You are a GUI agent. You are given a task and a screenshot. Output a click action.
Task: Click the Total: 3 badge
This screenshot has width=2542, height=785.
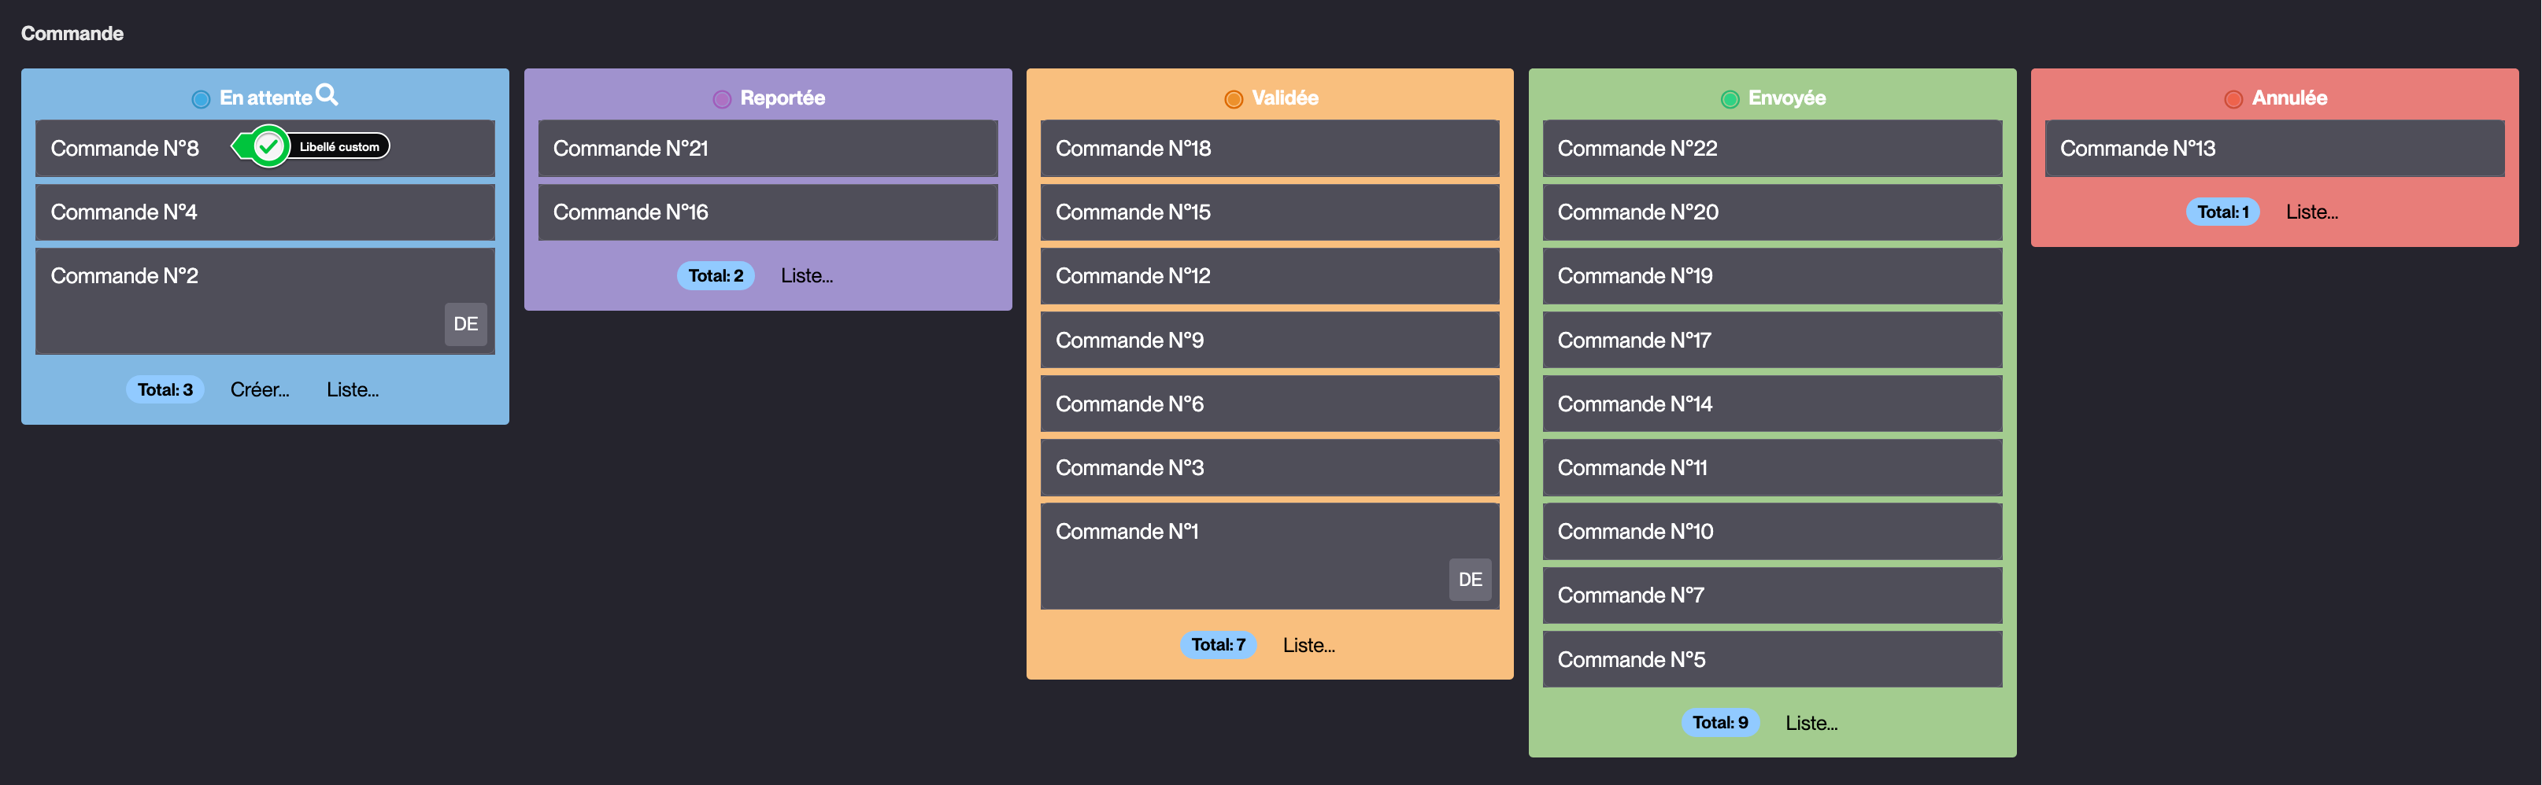[x=165, y=389]
